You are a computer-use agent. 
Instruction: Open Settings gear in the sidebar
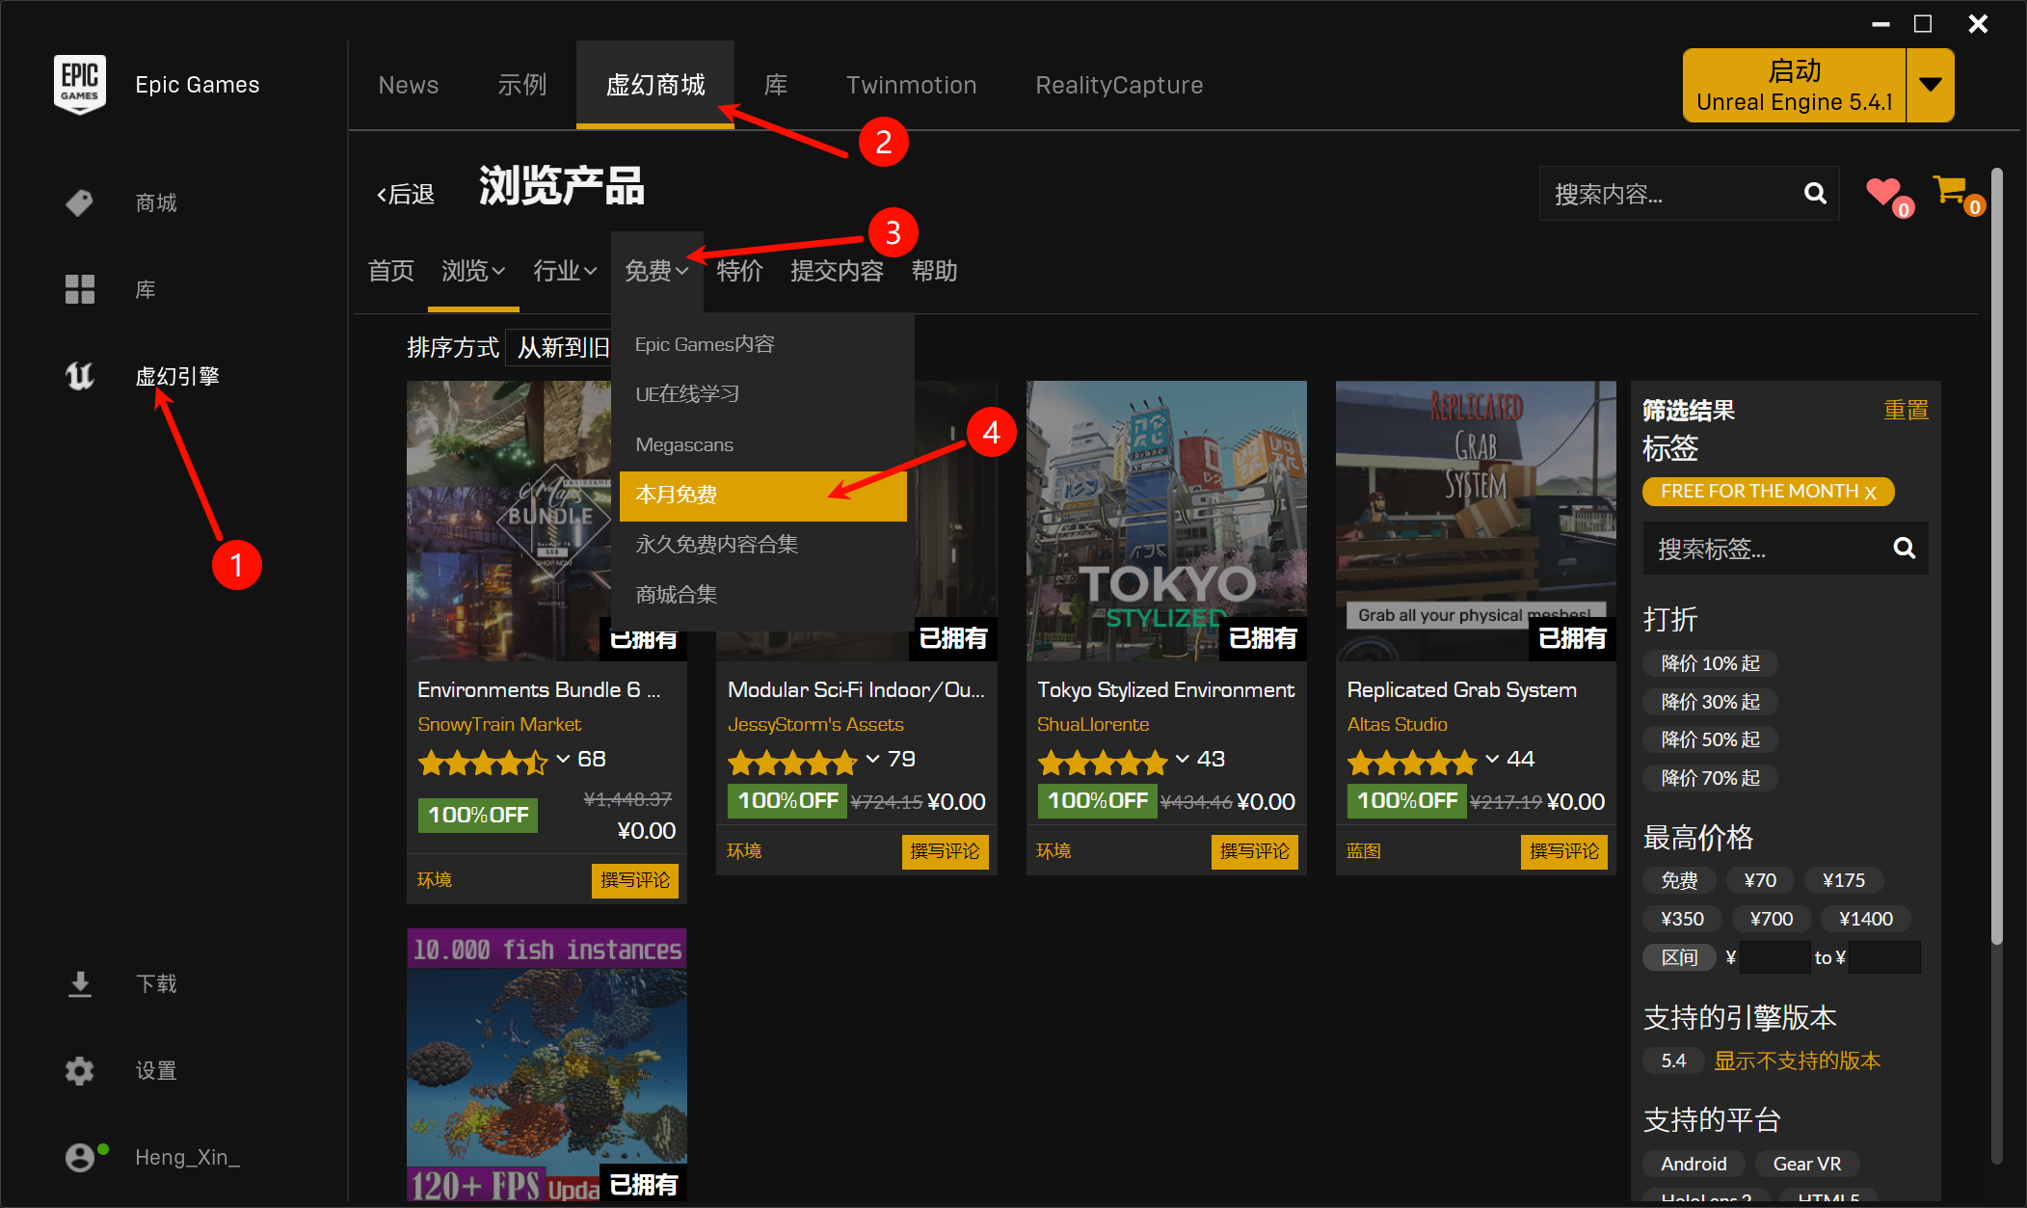80,1070
